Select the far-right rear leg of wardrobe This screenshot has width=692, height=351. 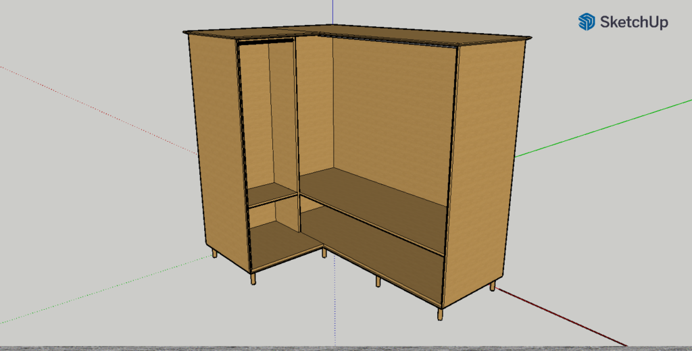pyautogui.click(x=493, y=286)
